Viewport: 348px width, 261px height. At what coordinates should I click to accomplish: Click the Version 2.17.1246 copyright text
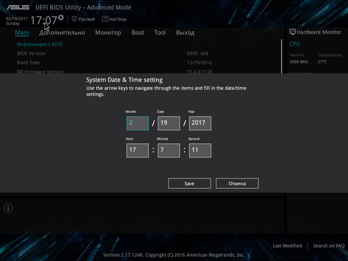coord(174,255)
